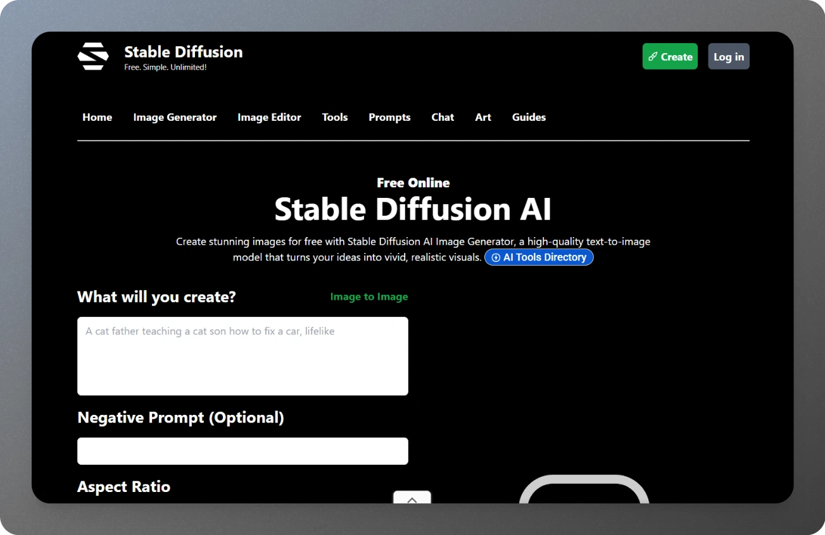Click the Log in button
The height and width of the screenshot is (535, 825).
pyautogui.click(x=728, y=56)
